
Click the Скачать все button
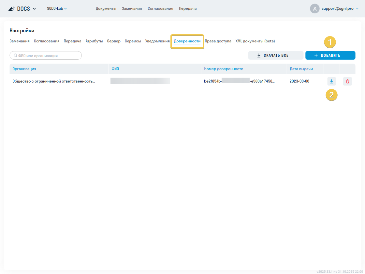276,55
